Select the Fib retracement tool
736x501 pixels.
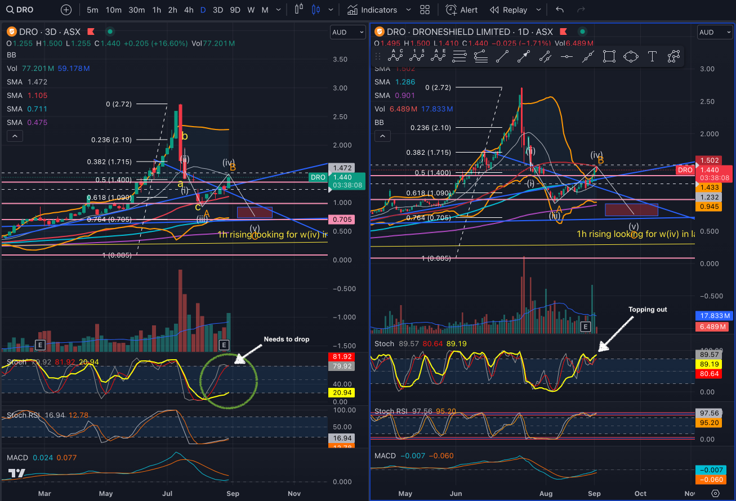point(460,56)
